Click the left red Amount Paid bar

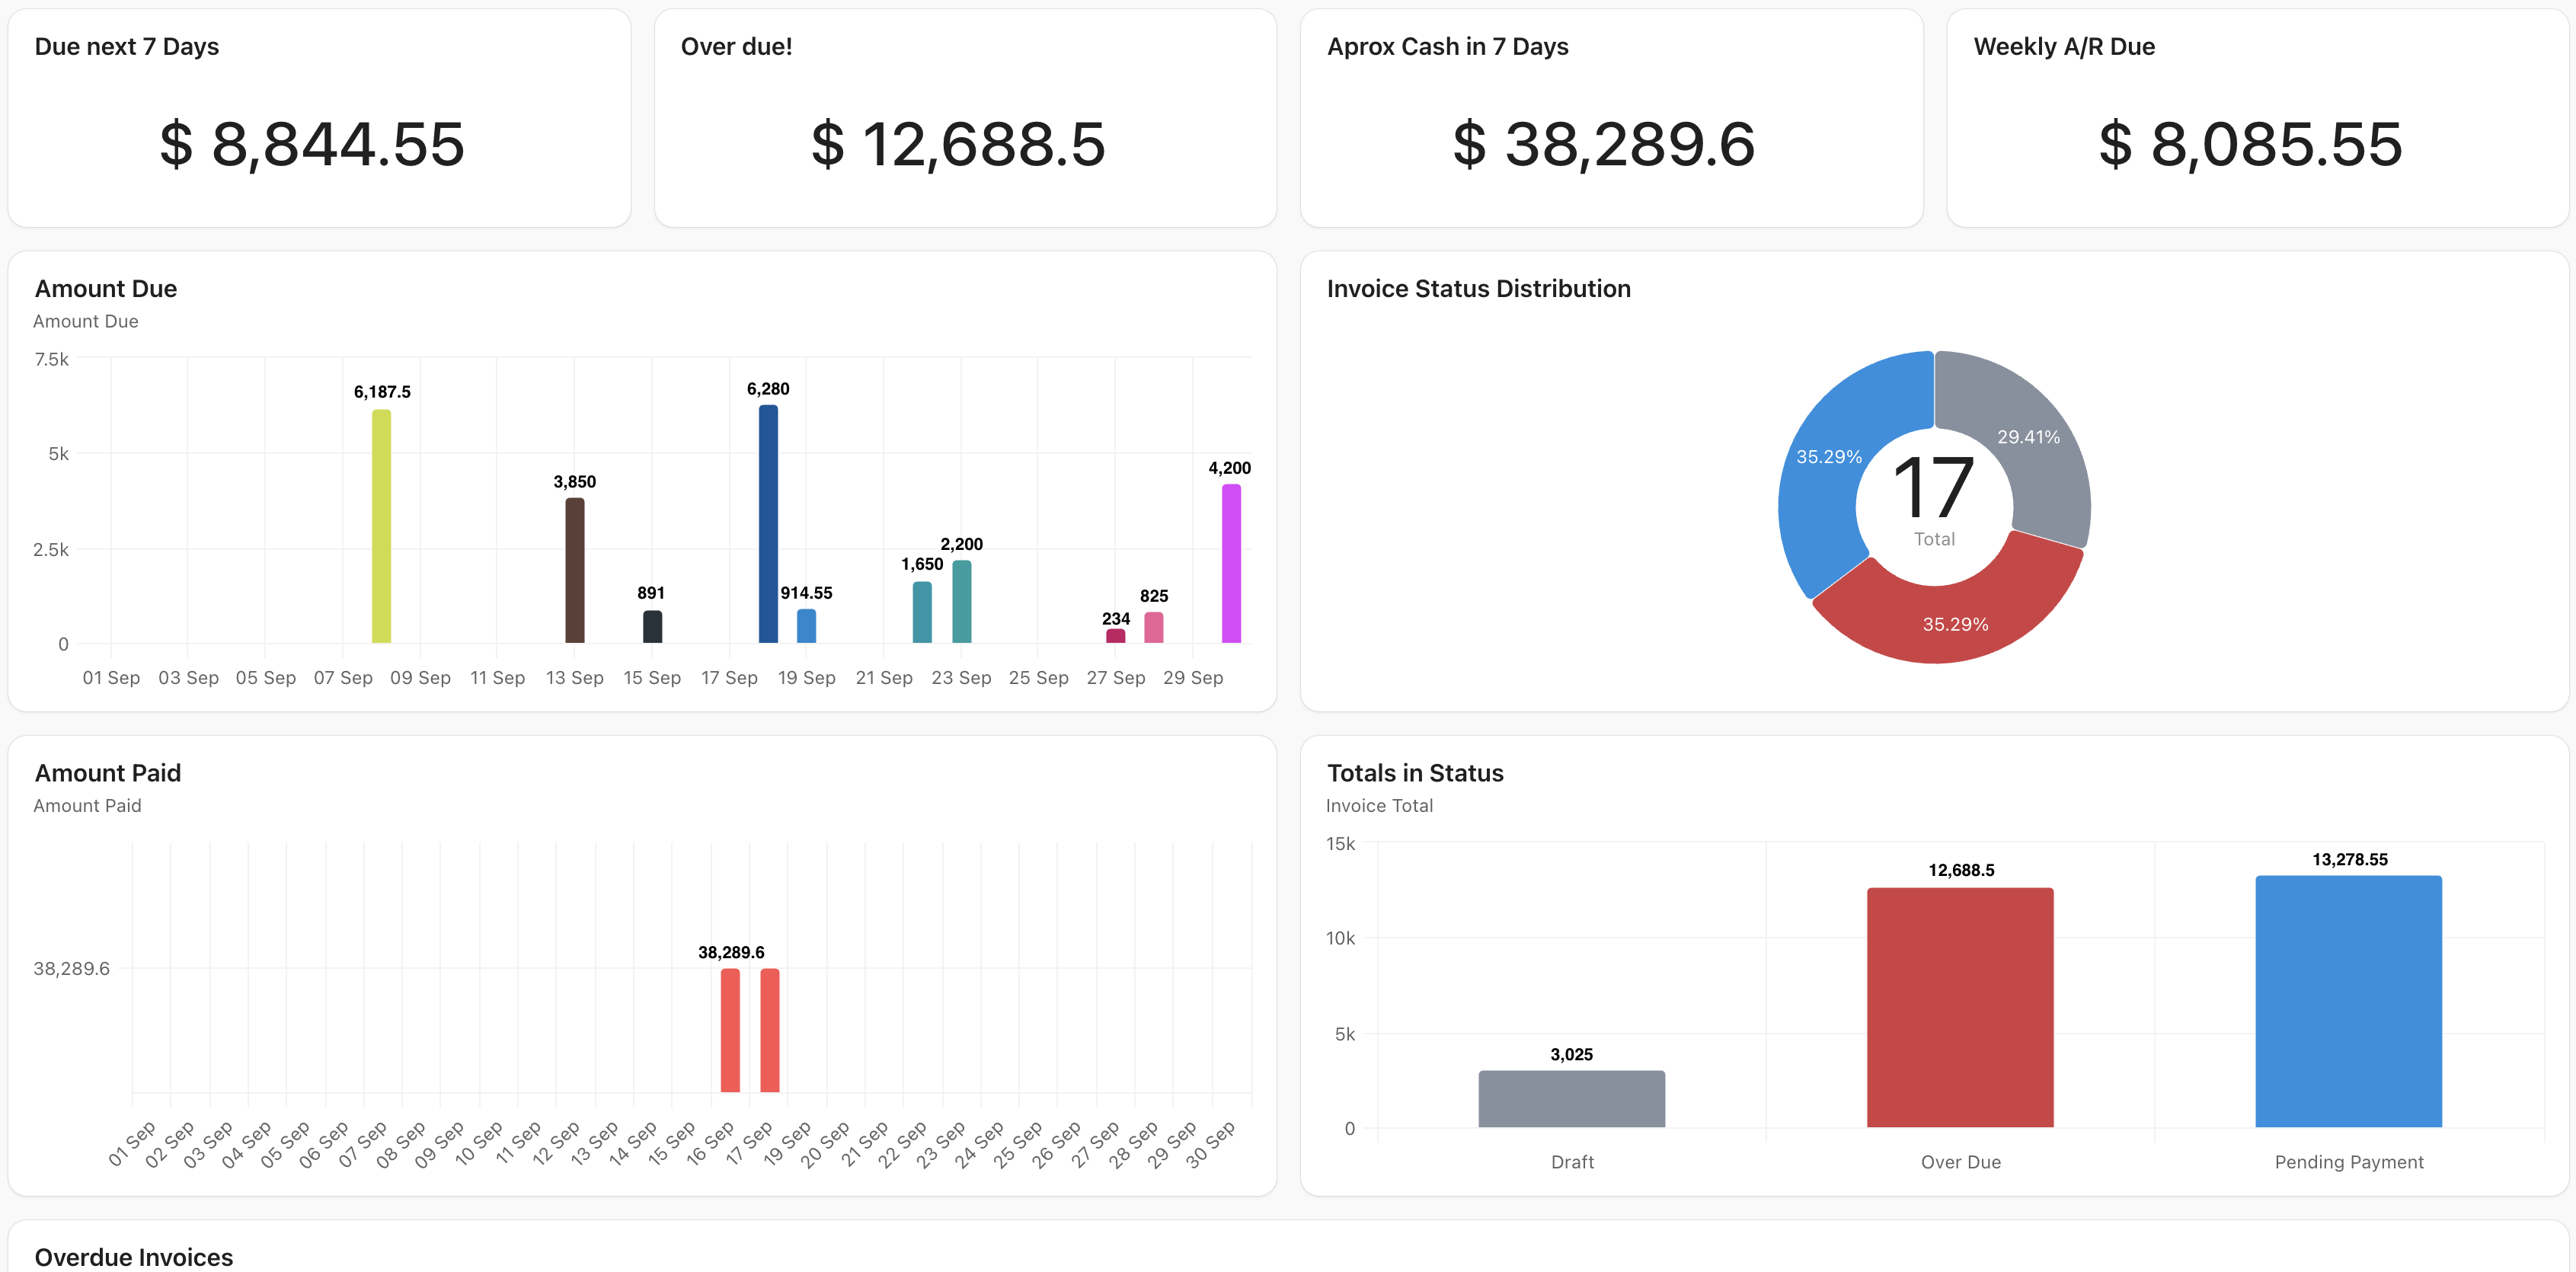pos(730,1030)
